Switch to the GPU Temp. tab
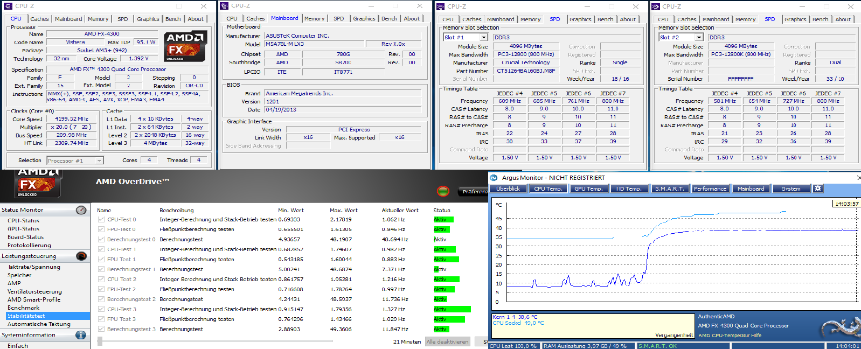Viewport: 861px width, 349px height. click(x=588, y=189)
